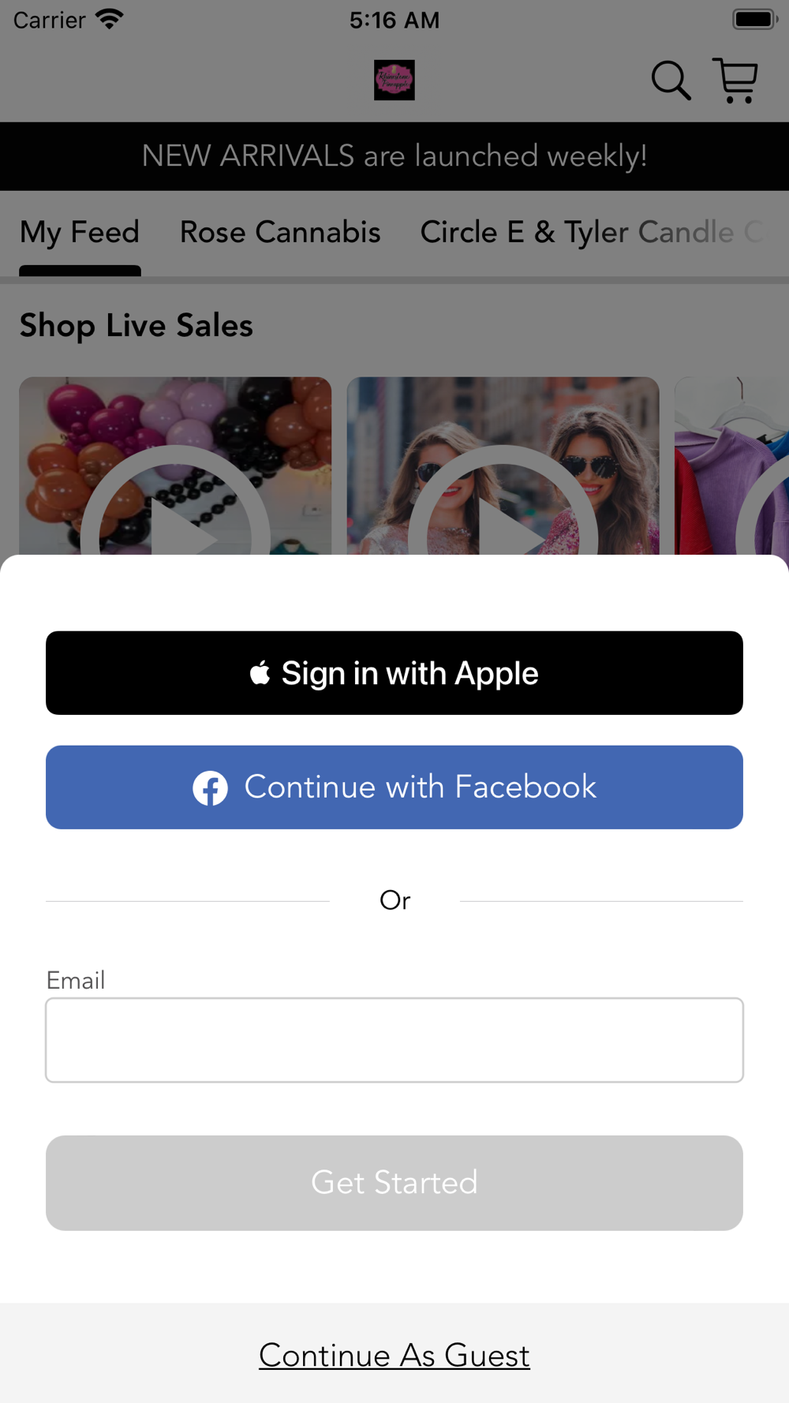Open Circle E & Tyler Candle tab

[x=592, y=233]
